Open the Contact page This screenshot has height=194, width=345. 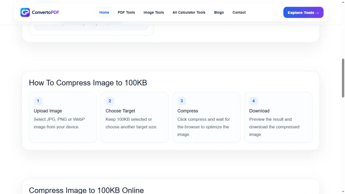(x=239, y=12)
